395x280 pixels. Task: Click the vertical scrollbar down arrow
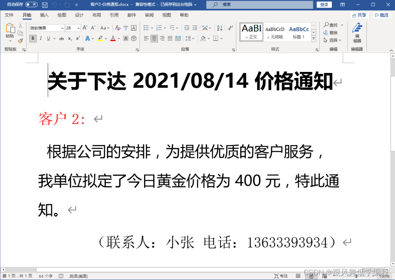[x=393, y=264]
